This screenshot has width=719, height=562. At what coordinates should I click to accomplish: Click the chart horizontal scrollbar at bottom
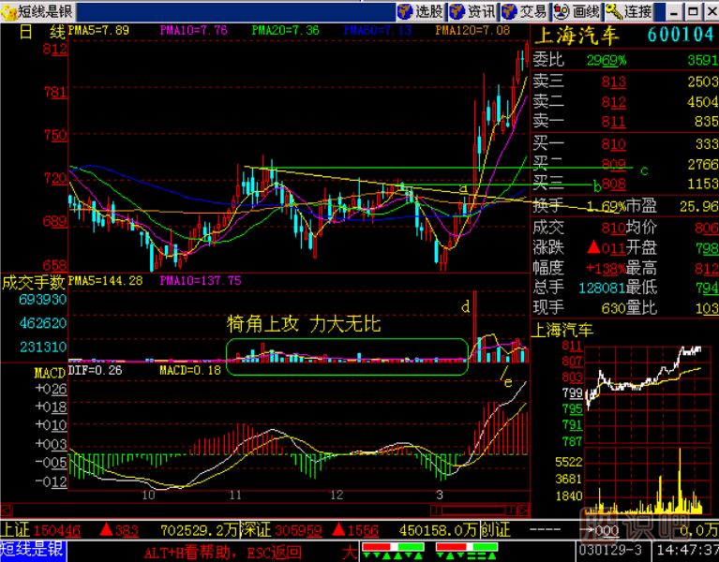pyautogui.click(x=476, y=510)
